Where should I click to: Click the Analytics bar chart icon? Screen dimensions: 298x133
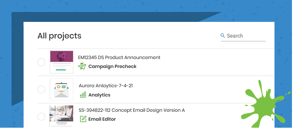point(82,95)
